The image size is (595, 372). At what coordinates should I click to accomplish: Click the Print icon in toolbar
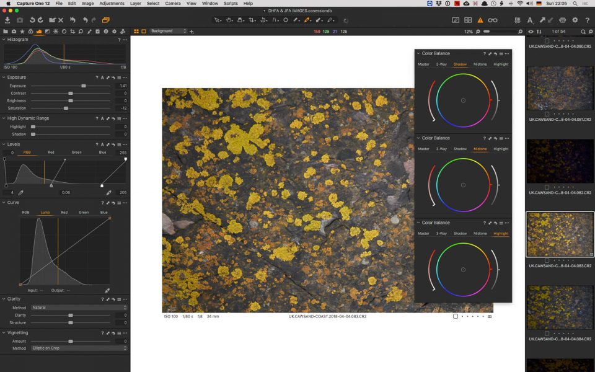point(562,20)
